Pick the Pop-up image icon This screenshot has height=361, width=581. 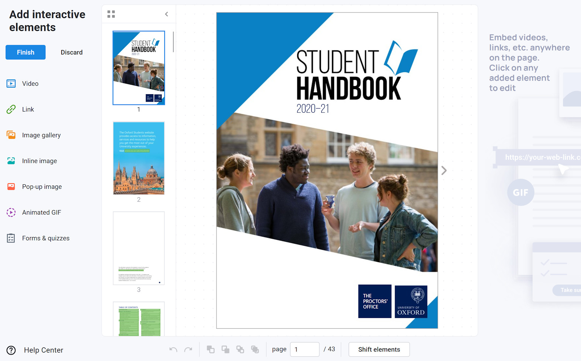11,187
